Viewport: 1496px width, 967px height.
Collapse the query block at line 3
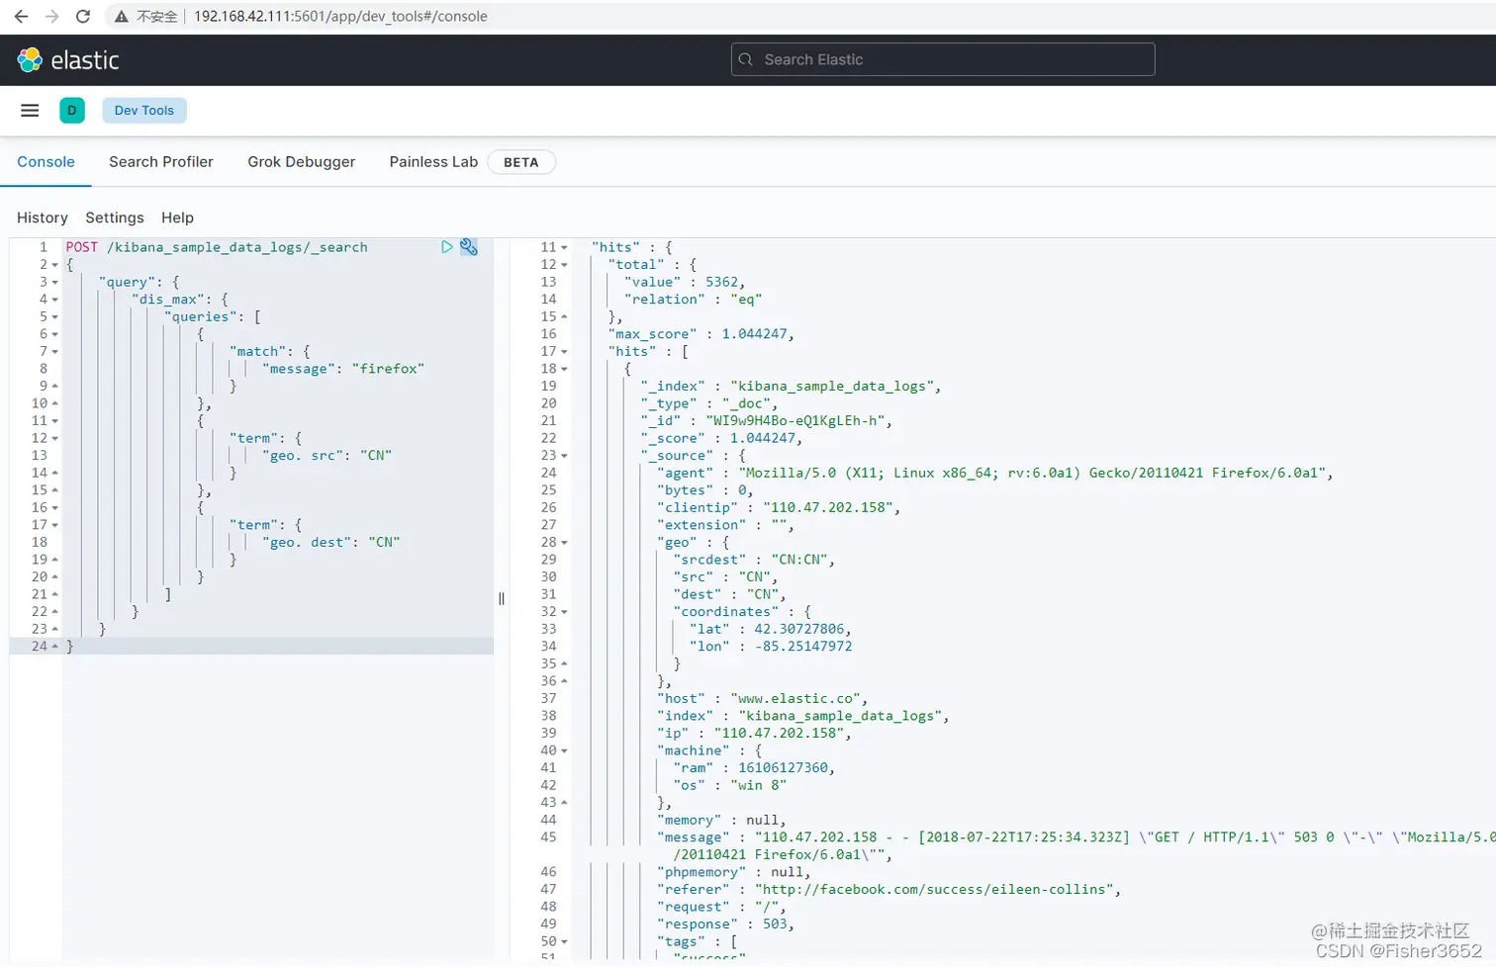[54, 283]
